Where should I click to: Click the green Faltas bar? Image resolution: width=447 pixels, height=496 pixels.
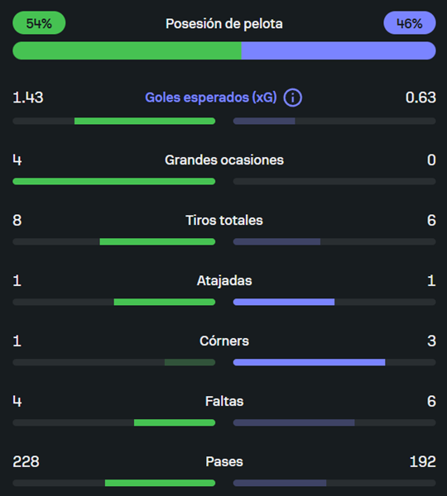click(x=175, y=422)
